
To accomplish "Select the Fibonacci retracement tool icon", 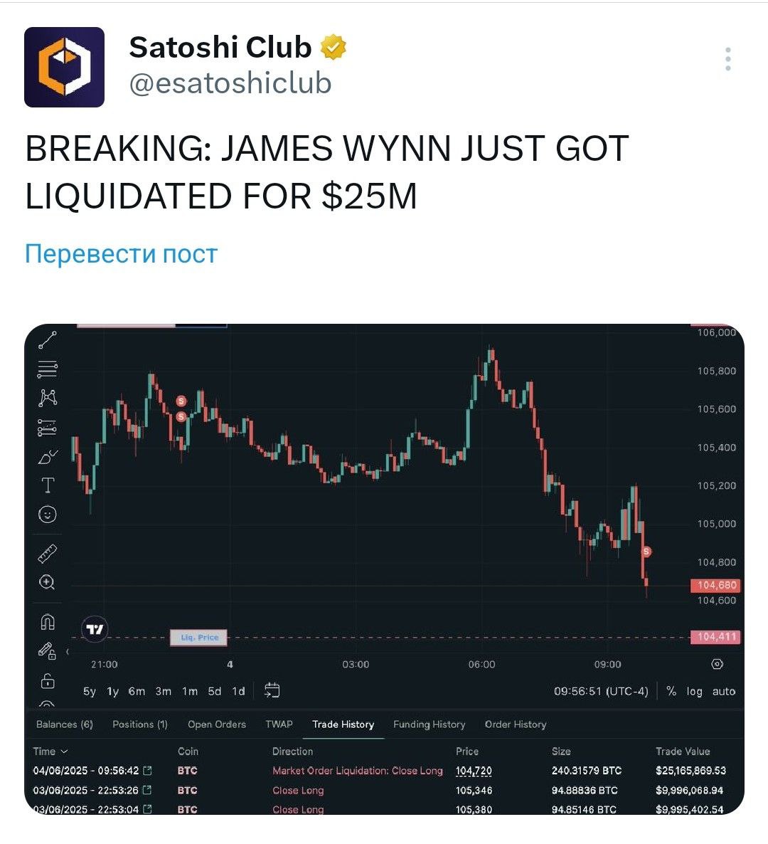I will click(48, 369).
